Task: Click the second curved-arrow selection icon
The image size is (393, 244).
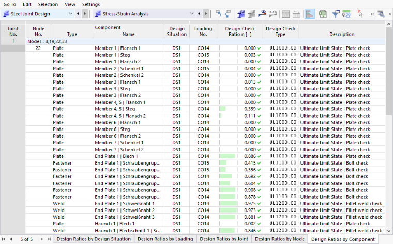Action: tap(228, 14)
